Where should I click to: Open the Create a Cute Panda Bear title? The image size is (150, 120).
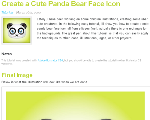click(x=61, y=4)
